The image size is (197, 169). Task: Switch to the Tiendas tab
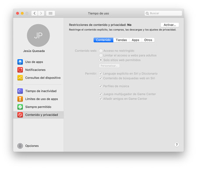(121, 40)
